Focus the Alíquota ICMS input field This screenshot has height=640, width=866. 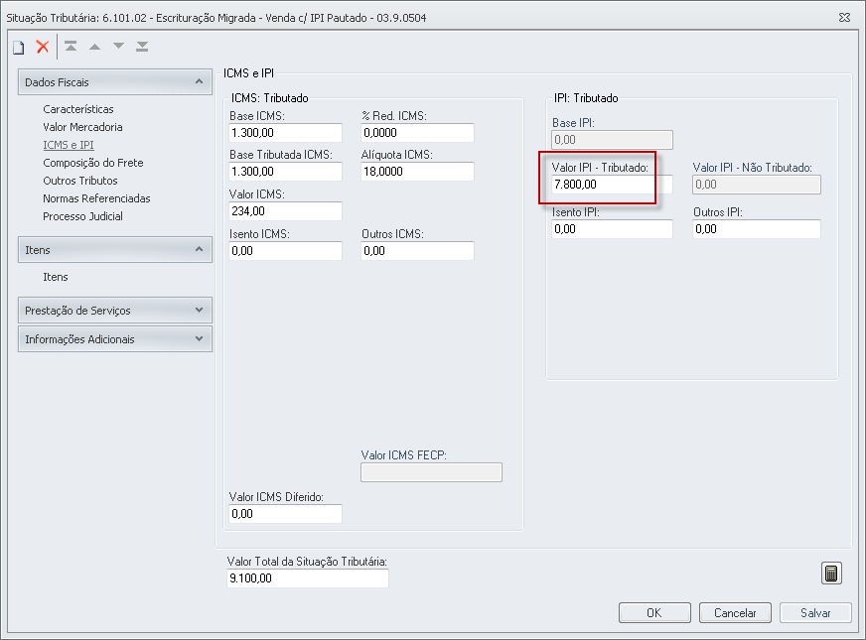tap(417, 172)
